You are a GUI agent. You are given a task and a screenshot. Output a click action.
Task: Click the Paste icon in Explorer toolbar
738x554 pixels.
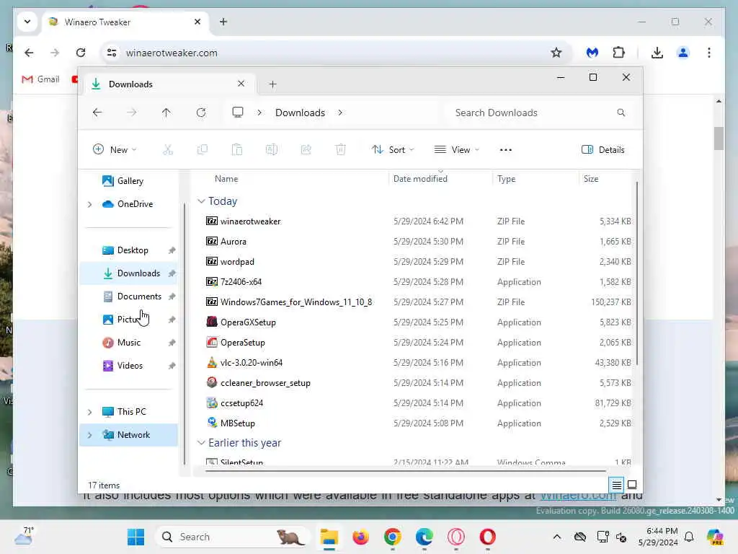236,150
